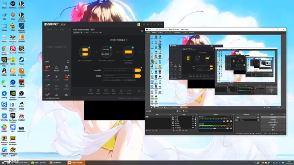Pop out the OBS controls dock panel
Viewport: 294px width, 165px height.
(x=284, y=114)
